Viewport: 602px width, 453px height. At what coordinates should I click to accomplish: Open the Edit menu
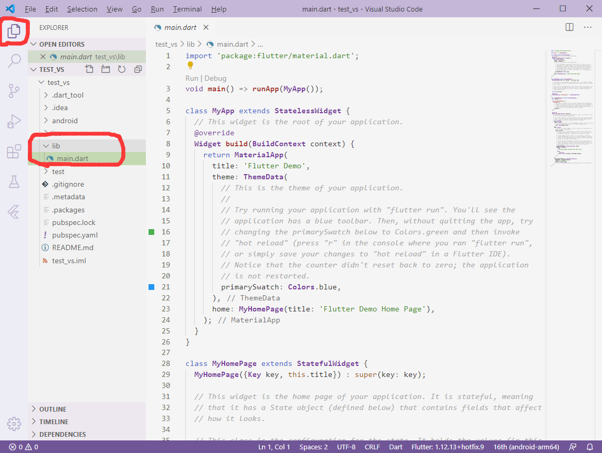[x=51, y=9]
